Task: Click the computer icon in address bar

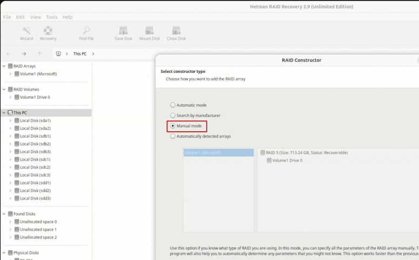Action: (x=58, y=53)
